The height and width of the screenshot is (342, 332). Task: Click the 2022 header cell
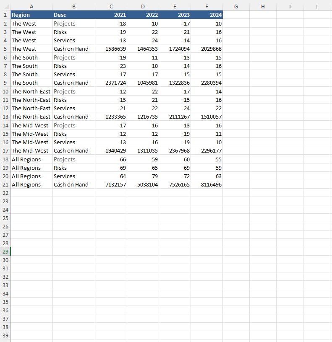143,15
